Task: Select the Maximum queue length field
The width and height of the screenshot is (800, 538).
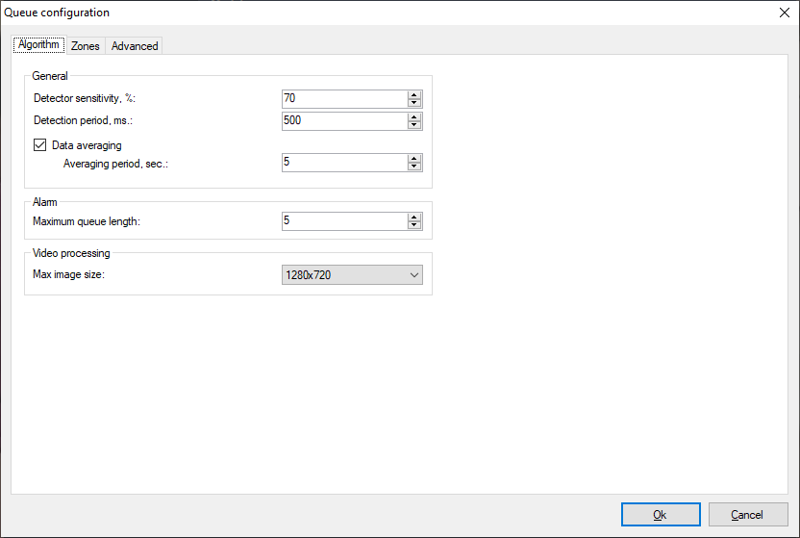Action: coord(342,221)
